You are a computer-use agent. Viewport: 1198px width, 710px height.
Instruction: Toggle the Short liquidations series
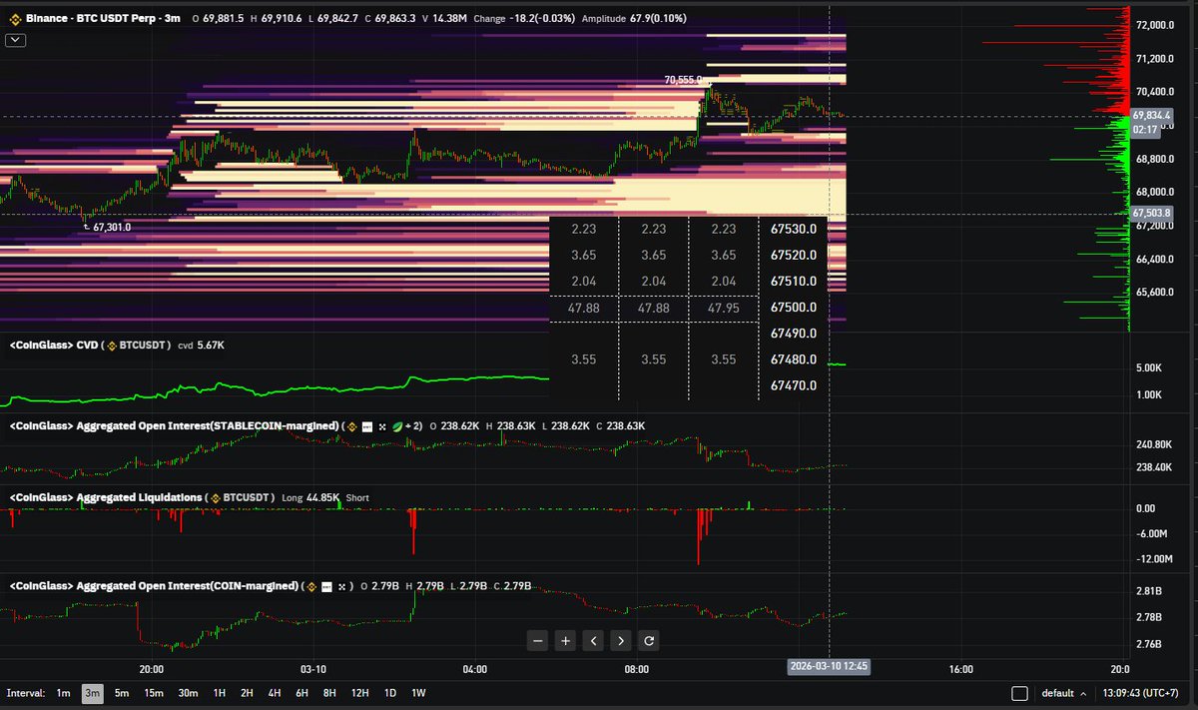355,497
